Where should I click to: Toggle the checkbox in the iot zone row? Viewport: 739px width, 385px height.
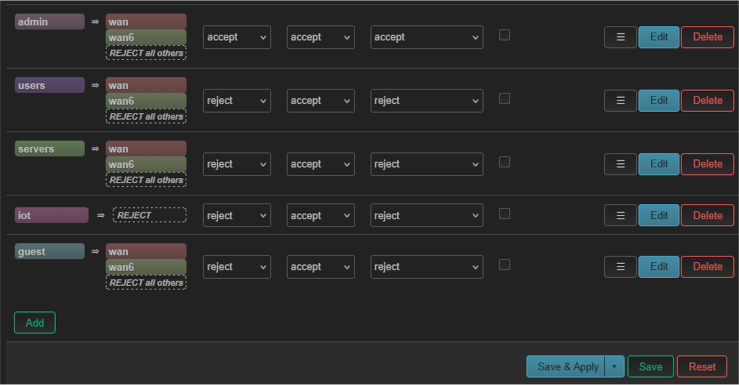[504, 214]
